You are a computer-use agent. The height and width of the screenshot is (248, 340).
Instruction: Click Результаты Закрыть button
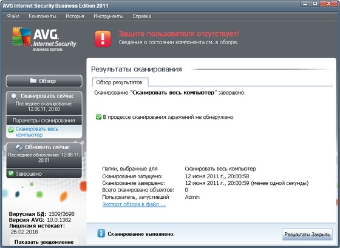[x=307, y=234]
